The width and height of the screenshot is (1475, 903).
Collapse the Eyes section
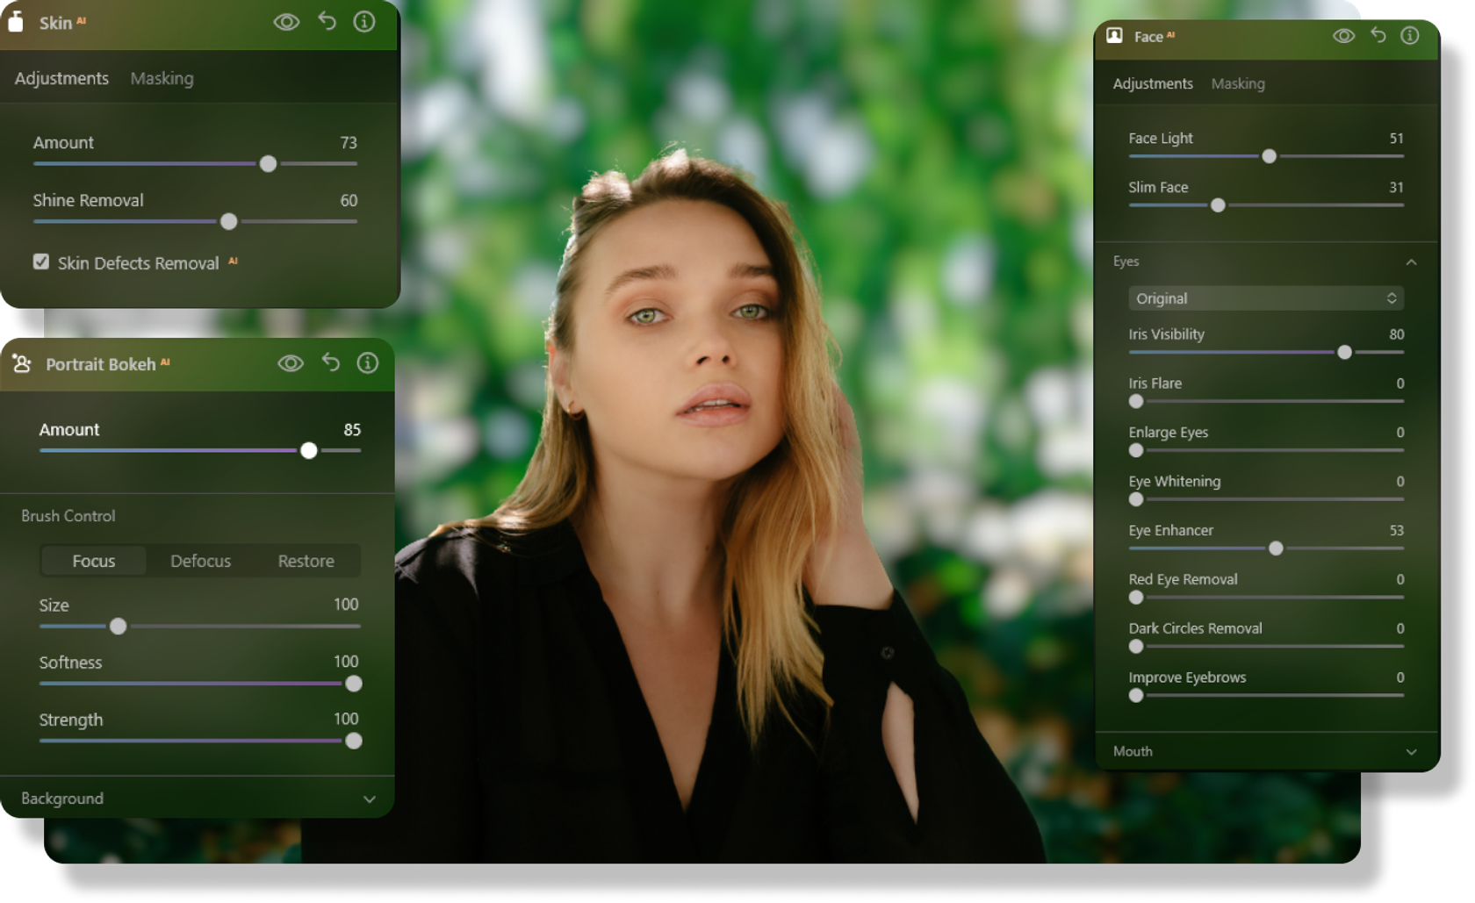(x=1411, y=262)
